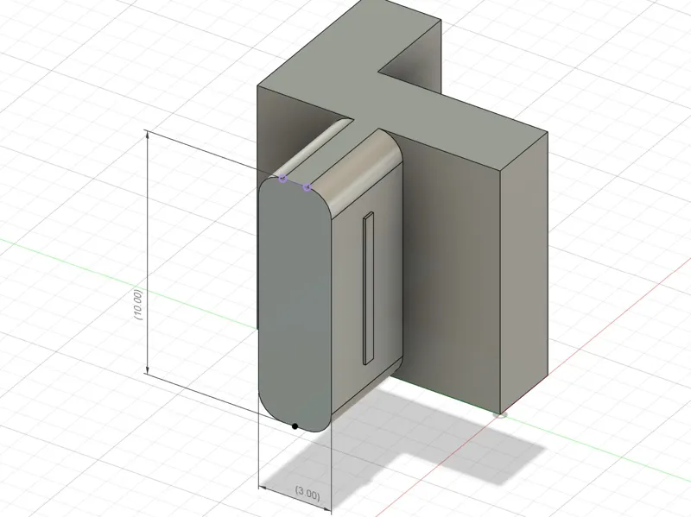The height and width of the screenshot is (517, 691).
Task: Select the (10.00) height dimension label
Action: point(138,305)
